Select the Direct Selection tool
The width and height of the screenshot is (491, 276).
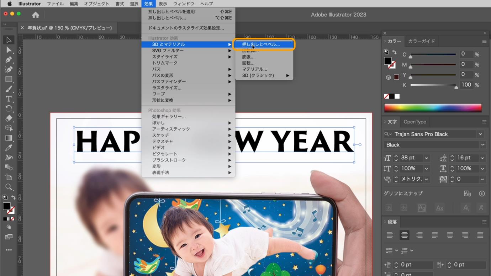[9, 50]
